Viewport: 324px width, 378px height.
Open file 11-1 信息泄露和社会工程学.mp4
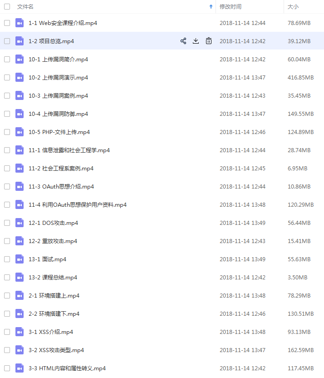(69, 150)
